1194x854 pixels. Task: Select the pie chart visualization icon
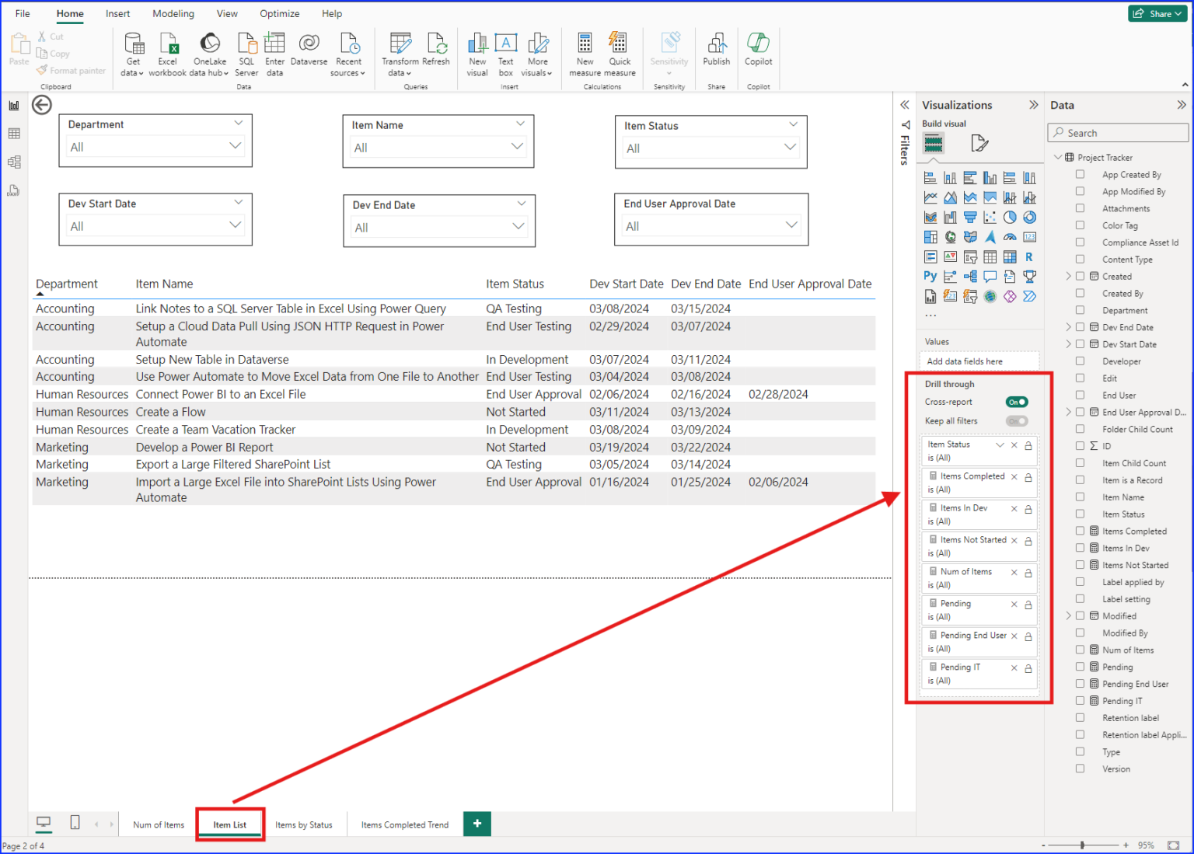[x=1010, y=218]
